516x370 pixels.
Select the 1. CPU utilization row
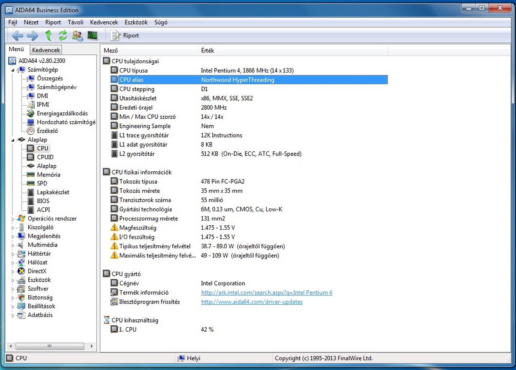coord(249,330)
